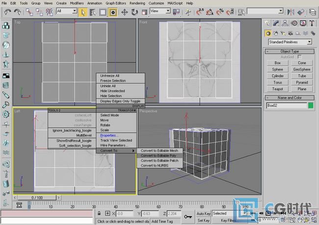
Task: Select the Move tool in toolbar
Action: 124,12
